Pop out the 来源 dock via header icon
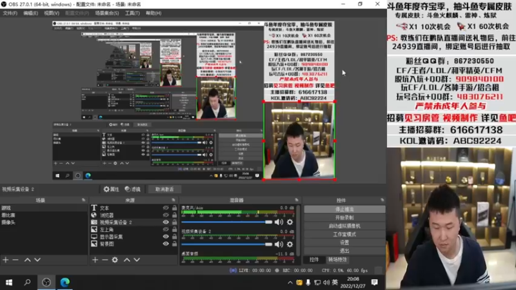516x290 pixels. click(x=174, y=200)
